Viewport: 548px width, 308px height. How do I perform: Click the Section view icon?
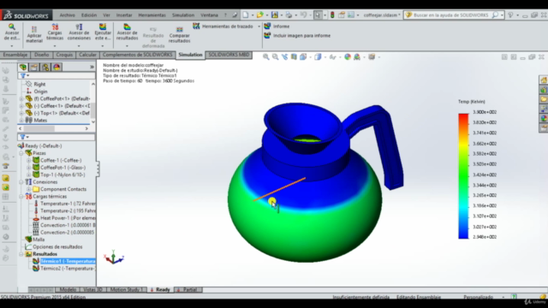click(294, 57)
